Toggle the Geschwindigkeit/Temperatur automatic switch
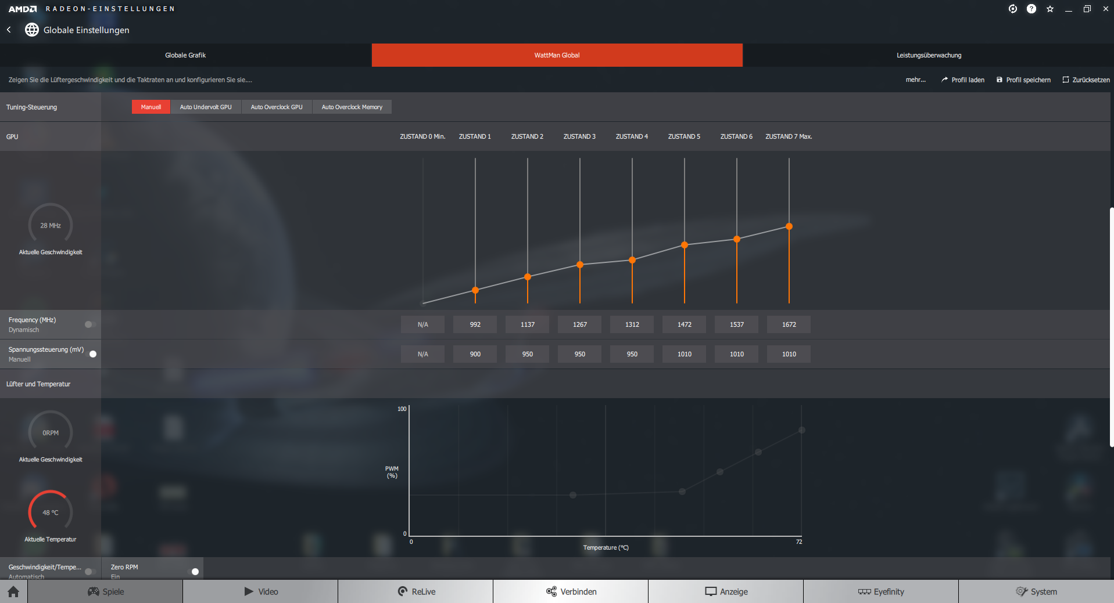Screen dimensions: 1114x603 click(x=90, y=572)
